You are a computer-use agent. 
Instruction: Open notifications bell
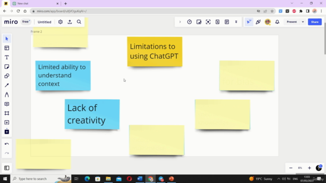(x=277, y=22)
